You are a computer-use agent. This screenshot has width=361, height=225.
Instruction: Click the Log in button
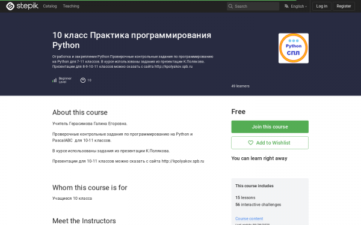(322, 6)
